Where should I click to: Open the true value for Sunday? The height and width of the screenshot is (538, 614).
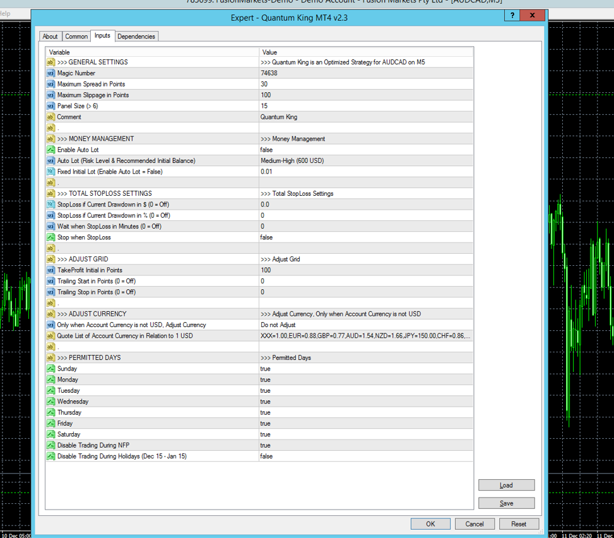[x=265, y=369]
